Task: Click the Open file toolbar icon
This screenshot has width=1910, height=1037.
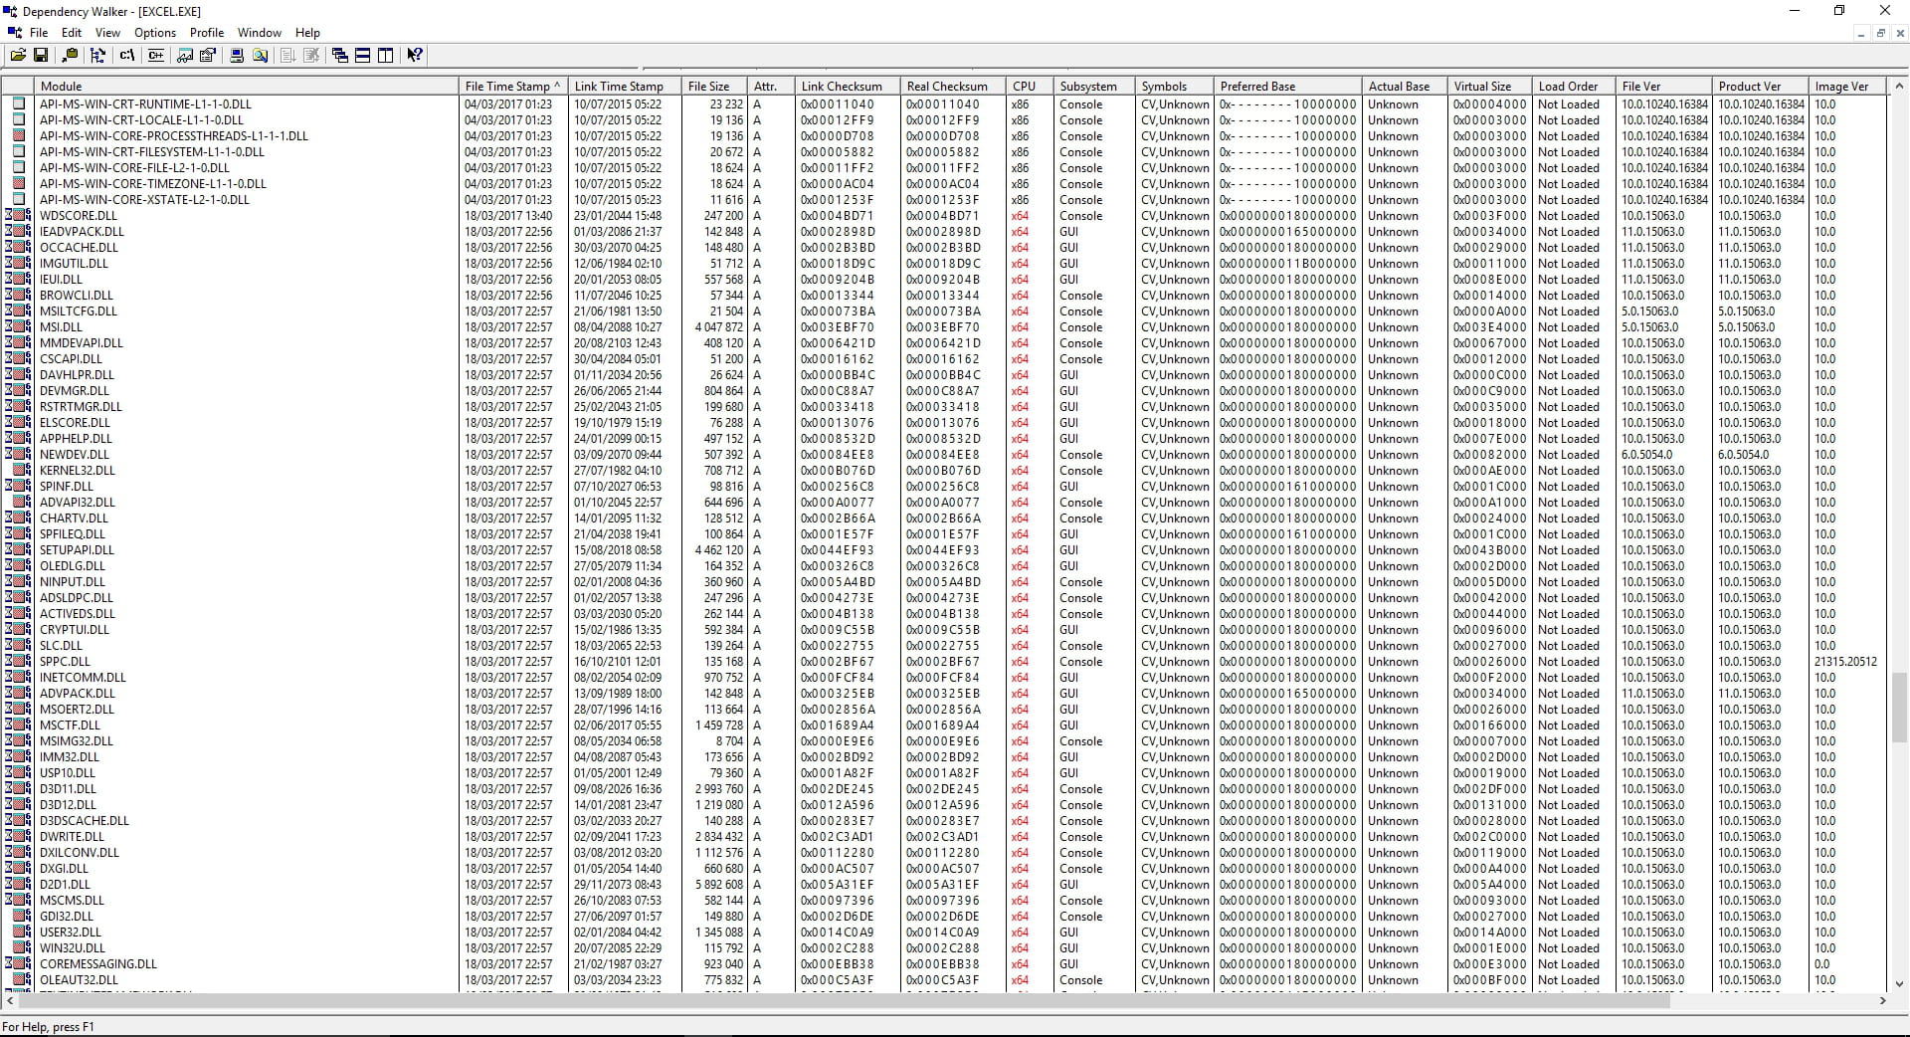Action: pyautogui.click(x=18, y=56)
